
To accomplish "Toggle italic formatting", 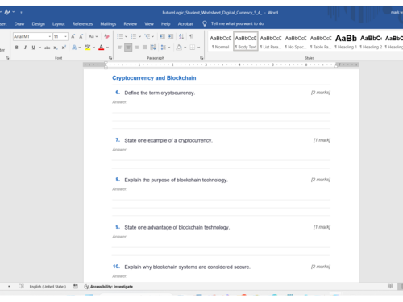I will tap(25, 48).
